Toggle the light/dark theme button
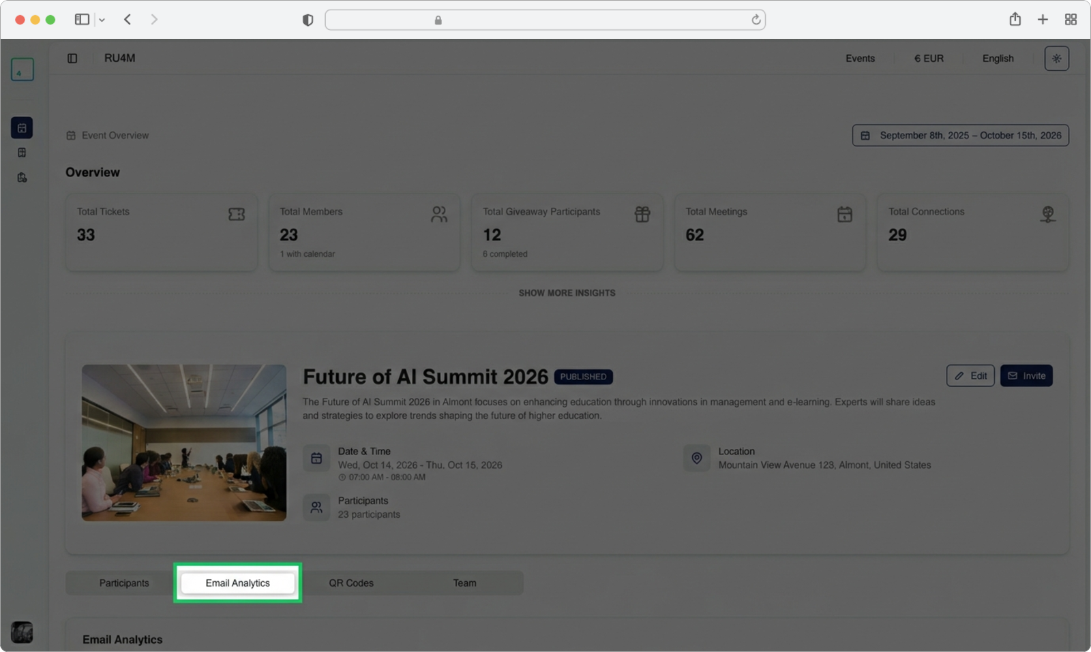The height and width of the screenshot is (652, 1091). point(1056,59)
